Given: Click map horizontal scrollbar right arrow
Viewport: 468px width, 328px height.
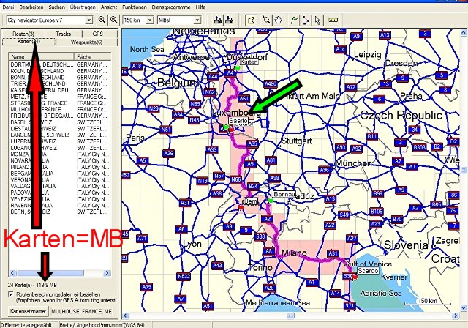Looking at the screenshot, I should pyautogui.click(x=456, y=316).
